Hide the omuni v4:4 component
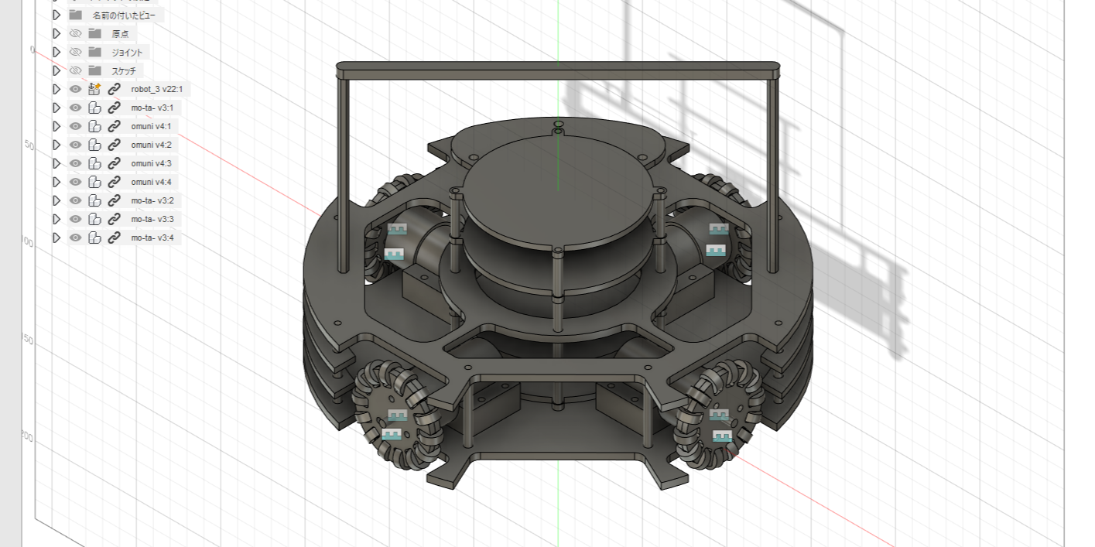Viewport: 1095px width, 547px height. point(75,182)
